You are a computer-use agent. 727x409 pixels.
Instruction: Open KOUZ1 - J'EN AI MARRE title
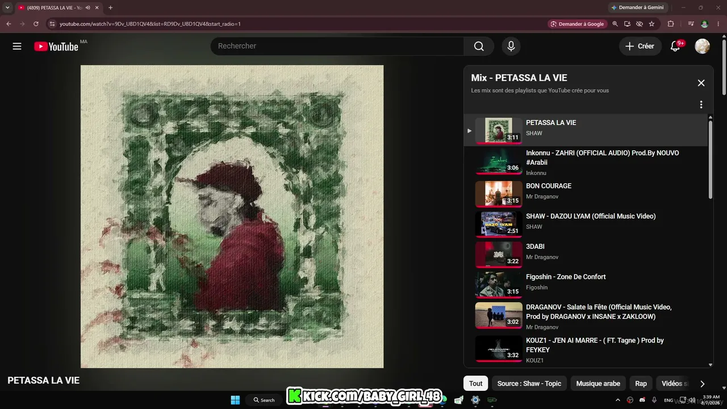click(595, 345)
